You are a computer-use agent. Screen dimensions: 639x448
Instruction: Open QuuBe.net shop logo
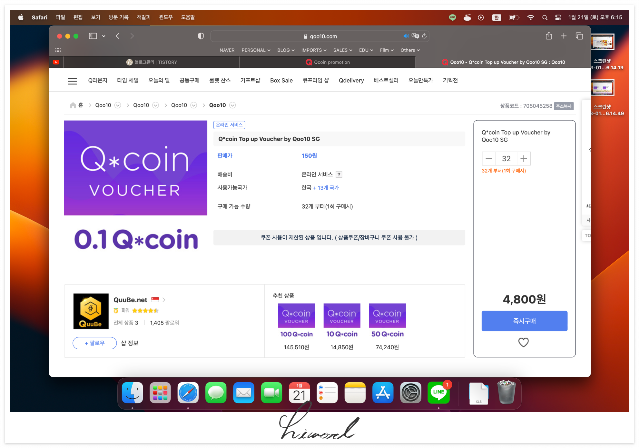click(x=91, y=311)
